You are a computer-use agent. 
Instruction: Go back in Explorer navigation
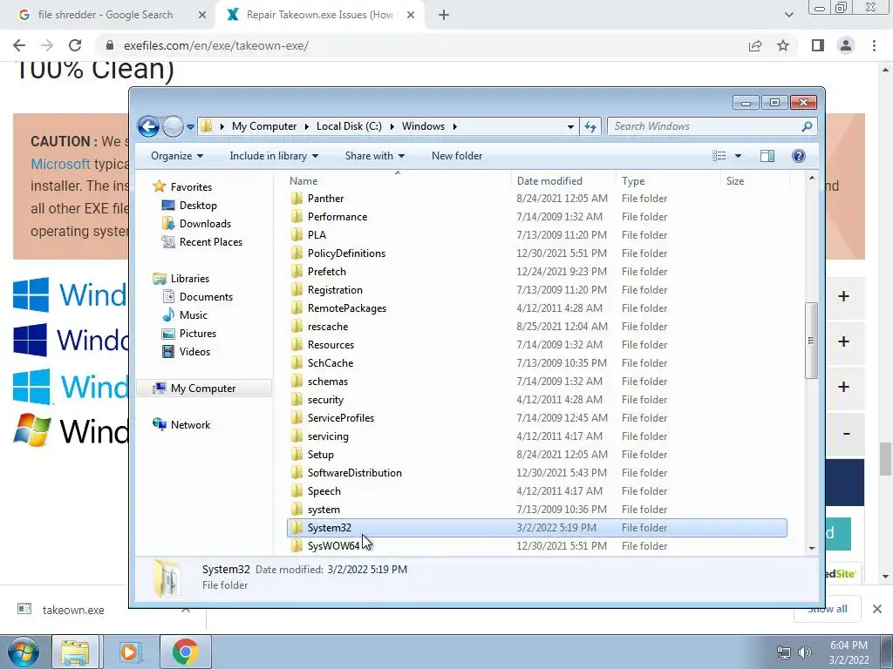(x=148, y=126)
